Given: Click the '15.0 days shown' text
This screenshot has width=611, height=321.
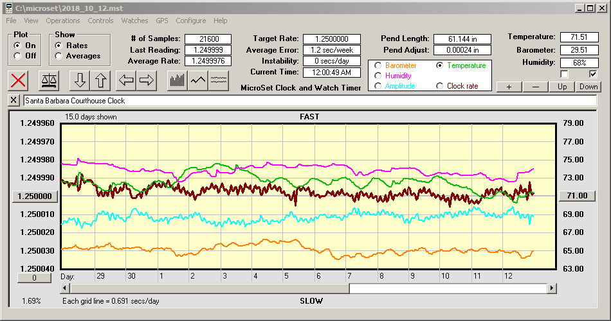Looking at the screenshot, I should [91, 117].
